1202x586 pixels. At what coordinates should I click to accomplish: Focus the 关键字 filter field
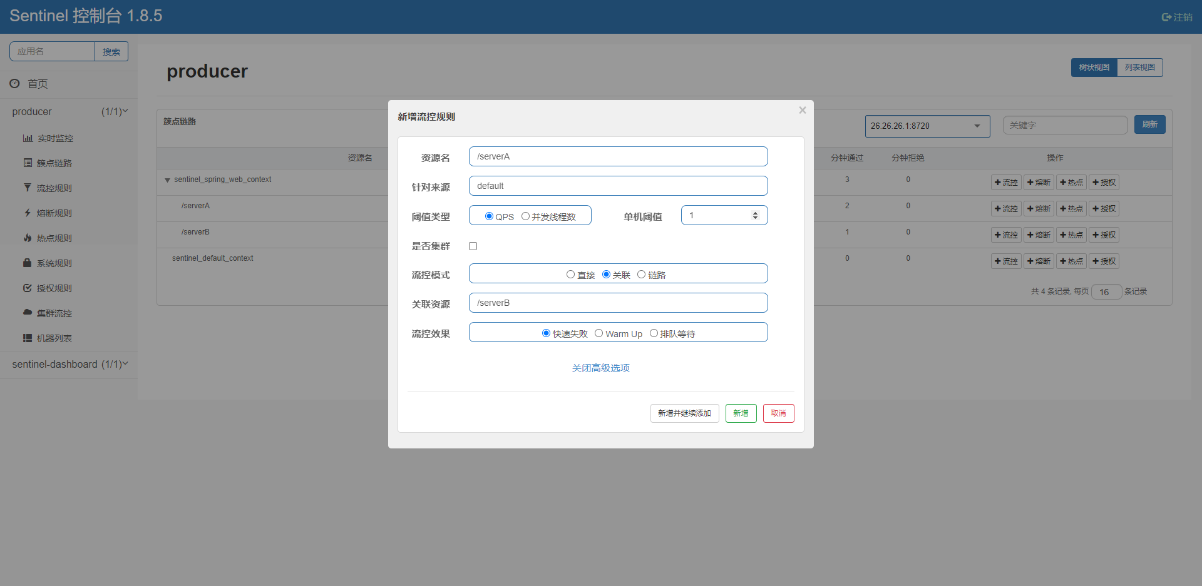pyautogui.click(x=1065, y=125)
